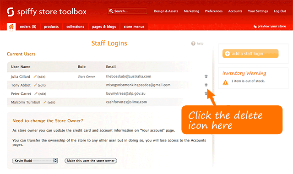Open the pages & blogs tab
Viewport: 293px width, 174px height.
click(104, 27)
